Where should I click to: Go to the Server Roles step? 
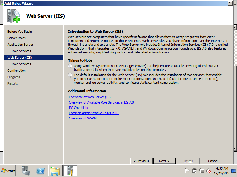click(x=17, y=38)
